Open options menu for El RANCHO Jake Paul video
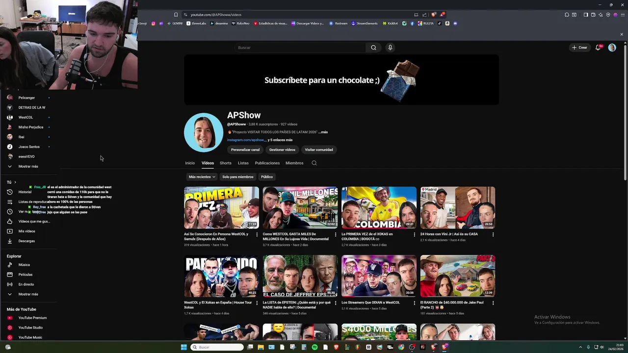 click(493, 303)
